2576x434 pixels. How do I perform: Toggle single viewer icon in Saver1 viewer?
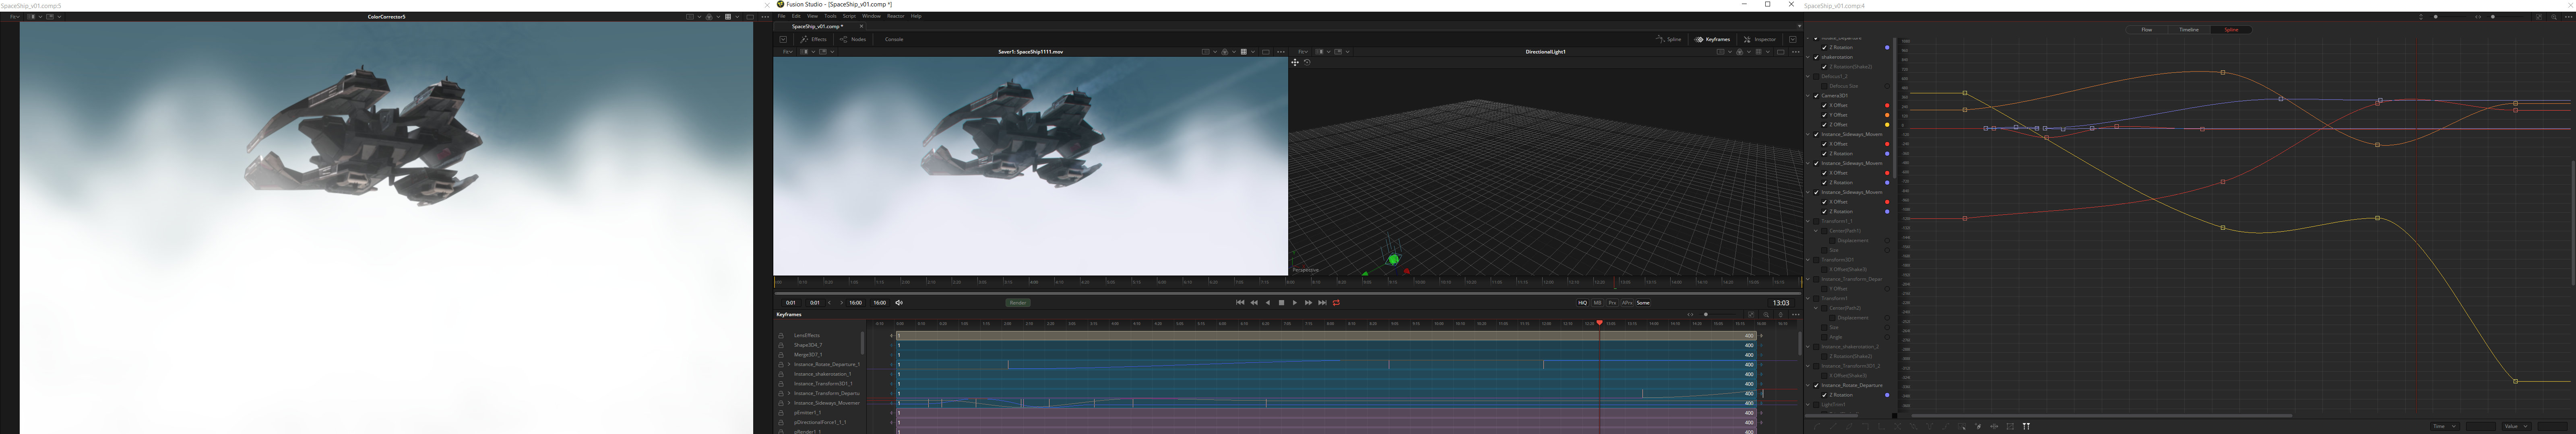(x=1266, y=52)
